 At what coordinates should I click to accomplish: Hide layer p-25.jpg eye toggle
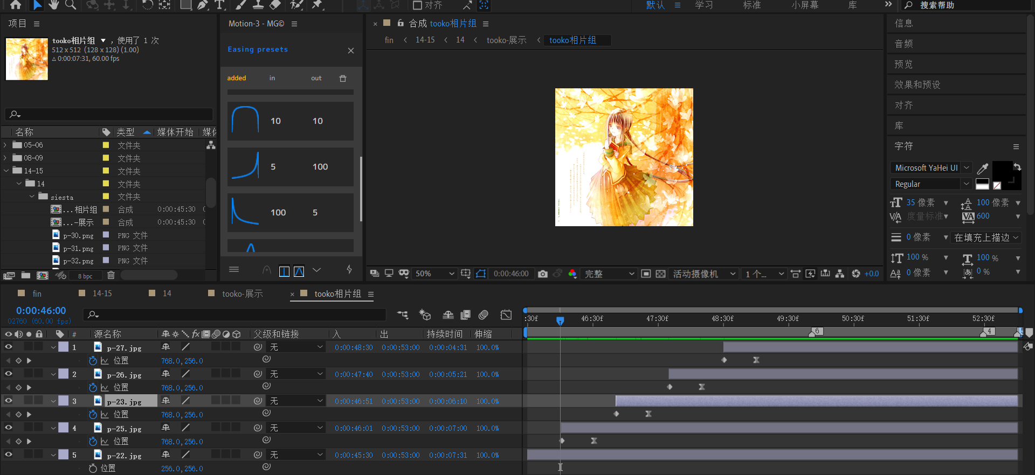pyautogui.click(x=9, y=428)
